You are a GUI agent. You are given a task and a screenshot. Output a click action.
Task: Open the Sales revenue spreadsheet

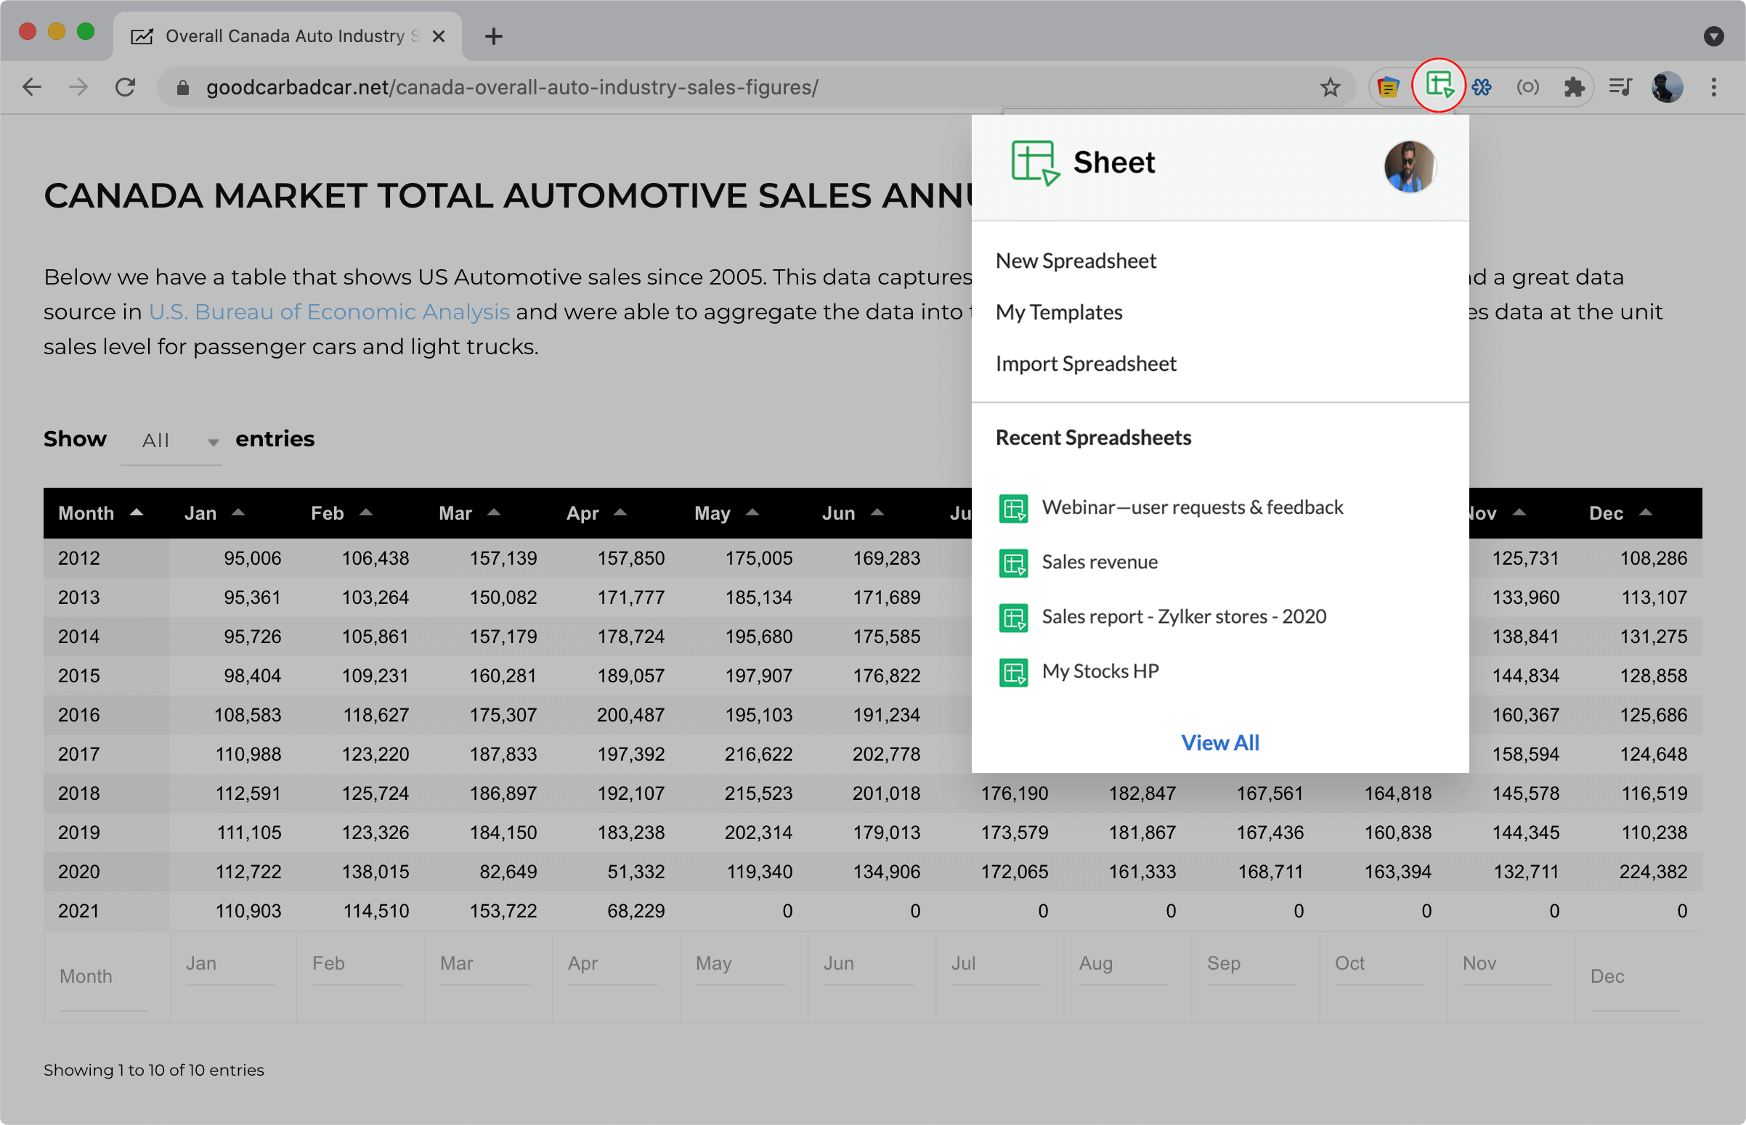1098,562
